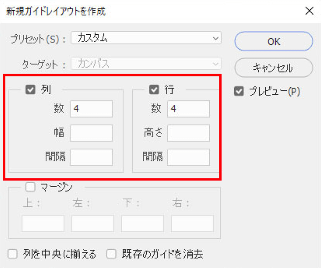Click the column 数 field containing 4
The width and height of the screenshot is (321, 268).
tap(91, 109)
